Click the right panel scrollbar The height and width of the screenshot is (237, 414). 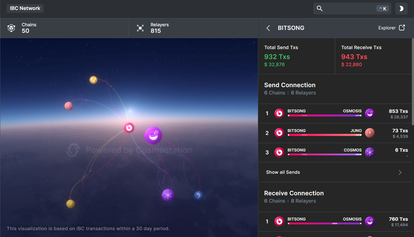[x=412, y=81]
